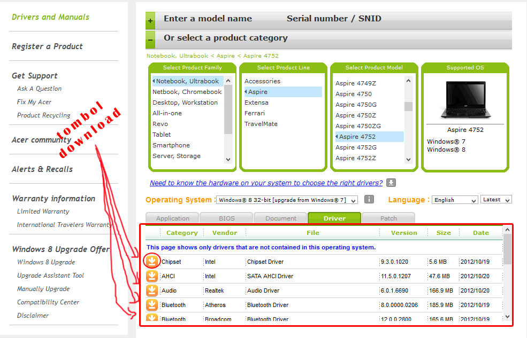The image size is (527, 338).
Task: Open Fix My Acer link
Action: (x=34, y=102)
